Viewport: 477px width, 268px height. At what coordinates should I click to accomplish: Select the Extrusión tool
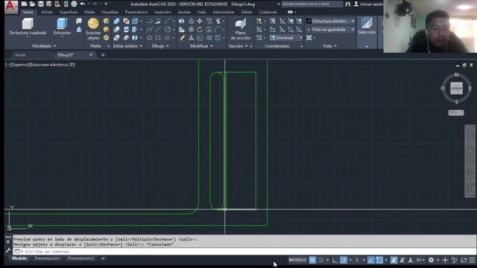[62, 27]
